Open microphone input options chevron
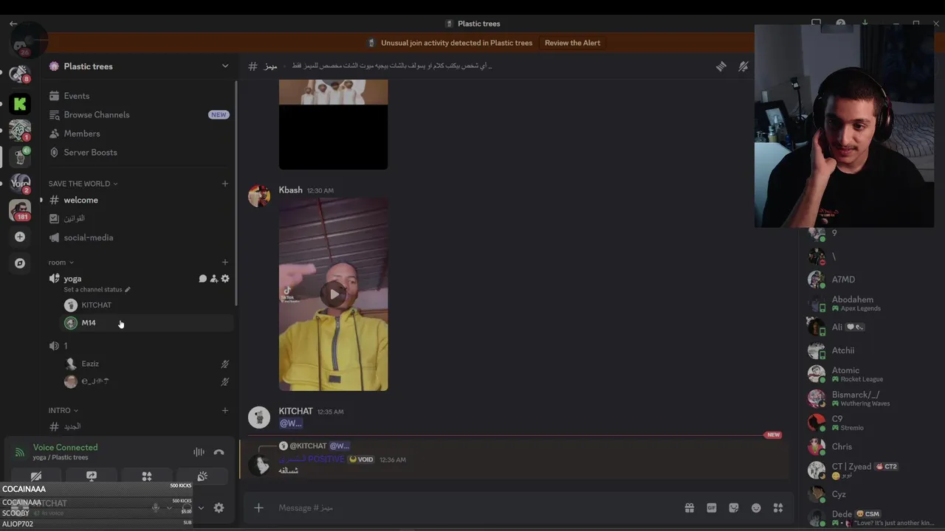 click(x=169, y=507)
